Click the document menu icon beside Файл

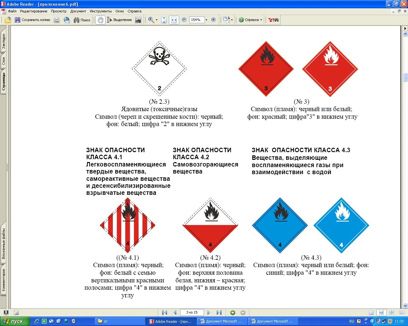point(4,11)
